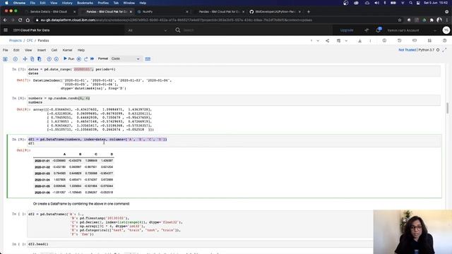Open notebook Help menu
This screenshot has width=452, height=254.
[81, 50]
